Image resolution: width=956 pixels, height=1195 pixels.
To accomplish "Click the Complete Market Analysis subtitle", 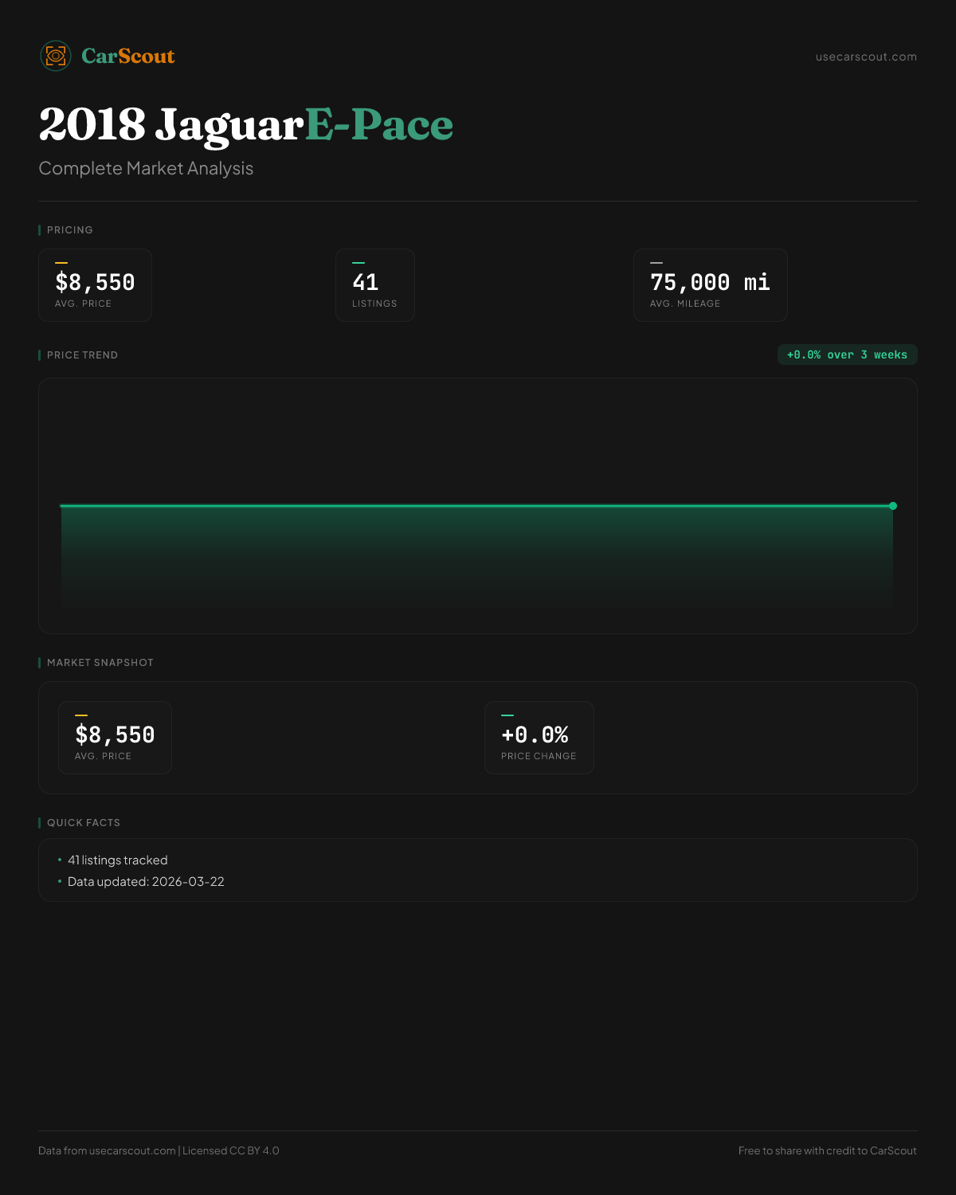I will click(146, 168).
